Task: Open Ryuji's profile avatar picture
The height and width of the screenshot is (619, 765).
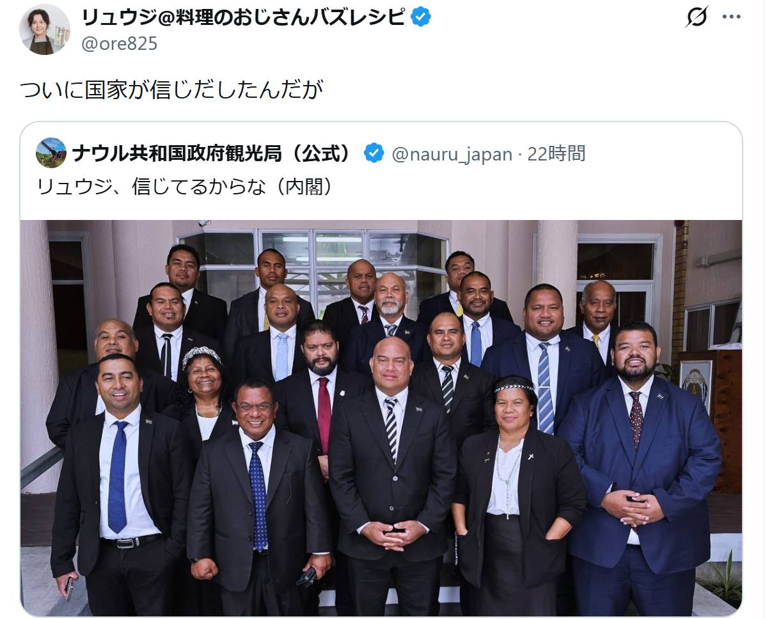Action: (44, 30)
